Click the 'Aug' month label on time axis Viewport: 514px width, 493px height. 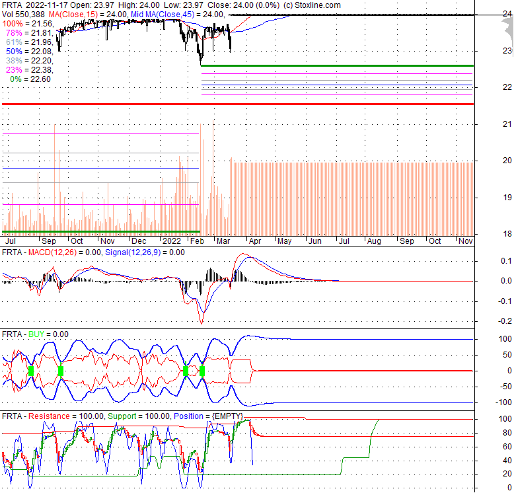point(374,241)
